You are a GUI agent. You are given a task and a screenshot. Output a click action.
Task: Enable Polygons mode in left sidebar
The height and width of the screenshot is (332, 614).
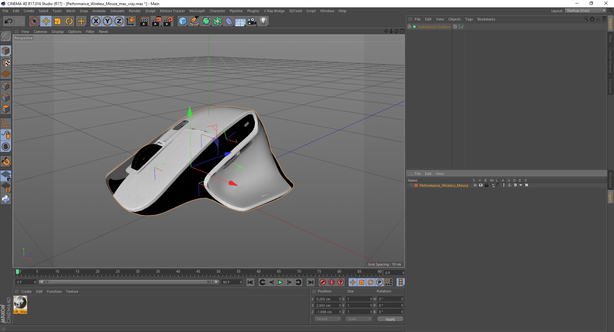pos(6,109)
